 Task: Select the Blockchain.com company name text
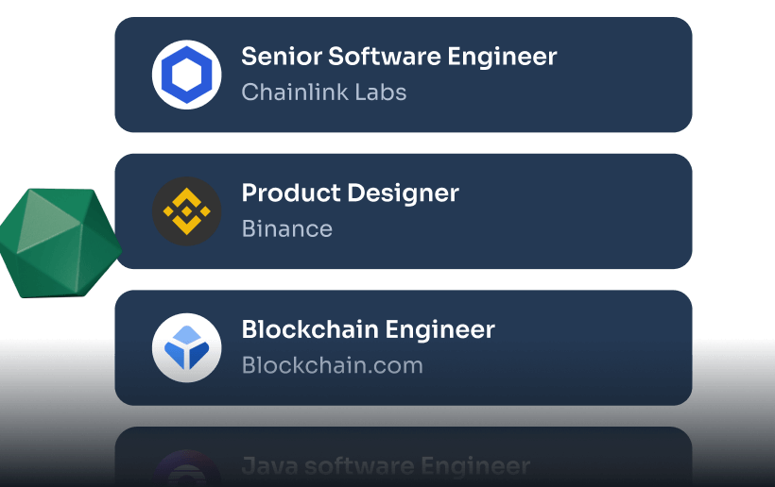(332, 365)
